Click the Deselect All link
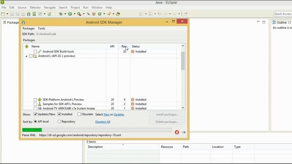Screen dimensions: 292x164 103,122
